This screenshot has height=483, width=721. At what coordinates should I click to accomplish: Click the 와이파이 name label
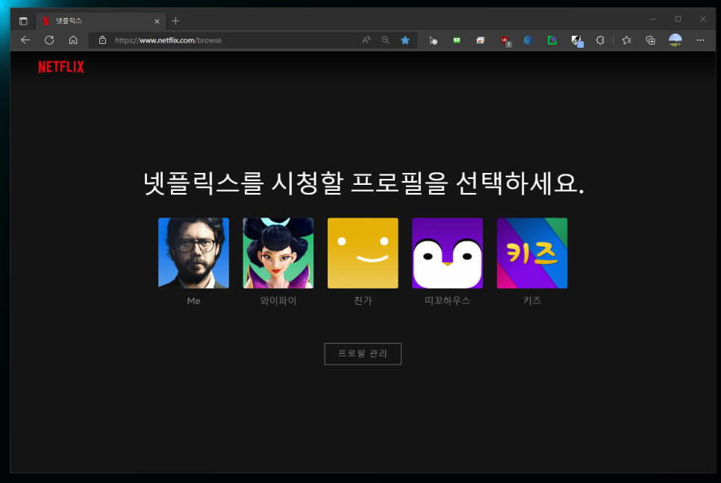[278, 300]
